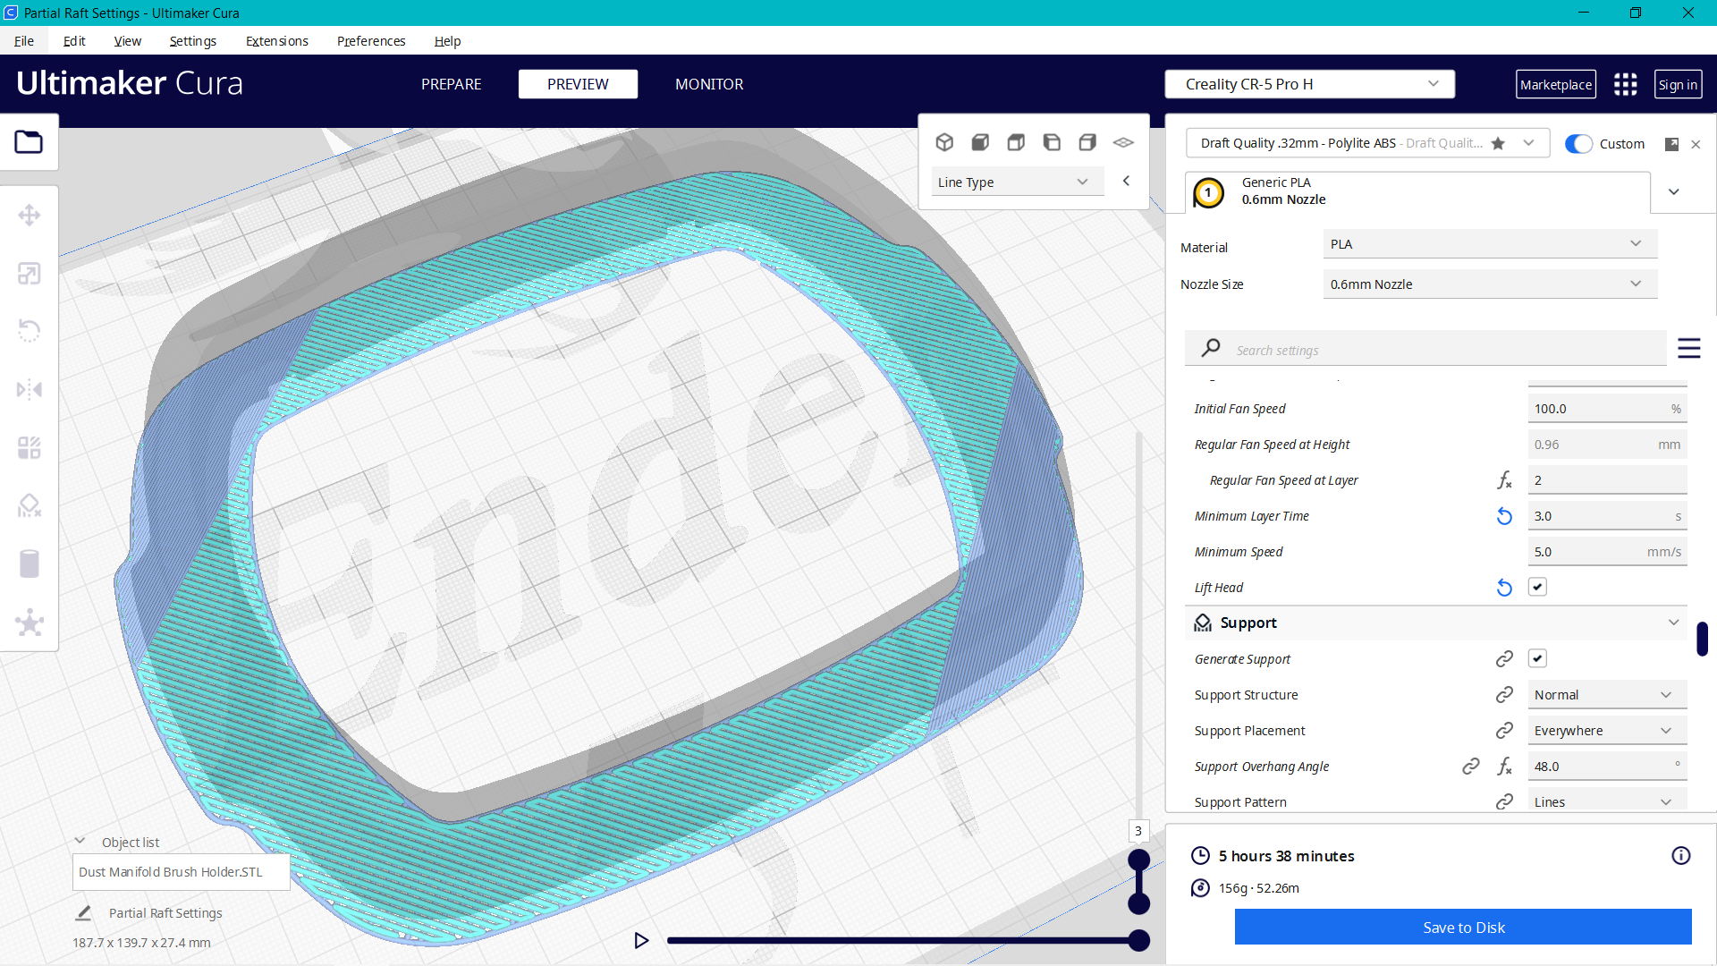Click the layer preview slider handle
This screenshot has width=1717, height=966.
pos(1138,857)
